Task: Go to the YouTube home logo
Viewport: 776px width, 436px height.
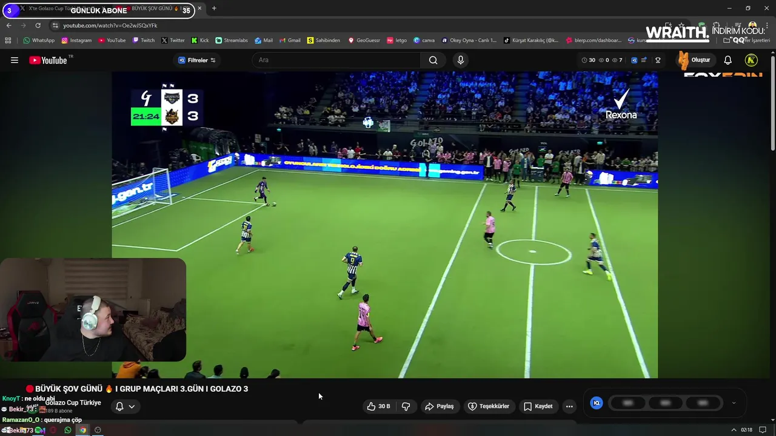Action: coord(48,60)
